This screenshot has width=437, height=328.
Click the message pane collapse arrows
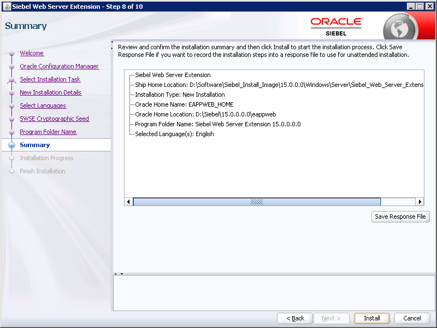pyautogui.click(x=119, y=274)
